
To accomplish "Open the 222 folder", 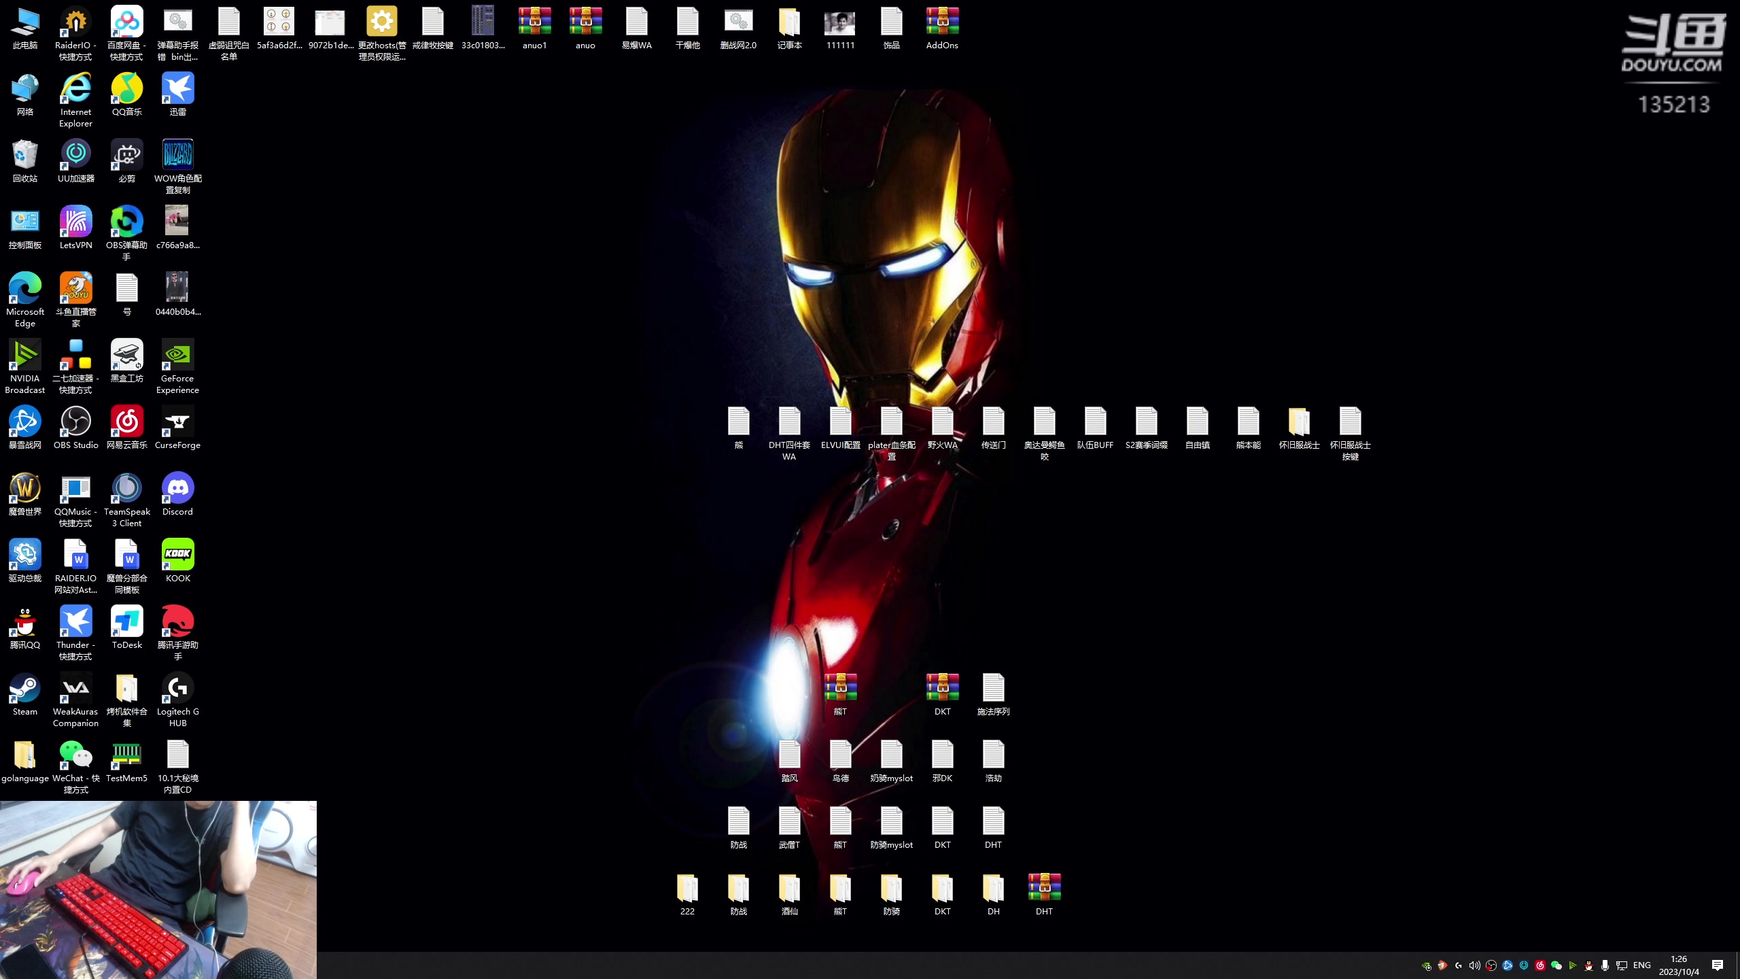I will pos(687,895).
